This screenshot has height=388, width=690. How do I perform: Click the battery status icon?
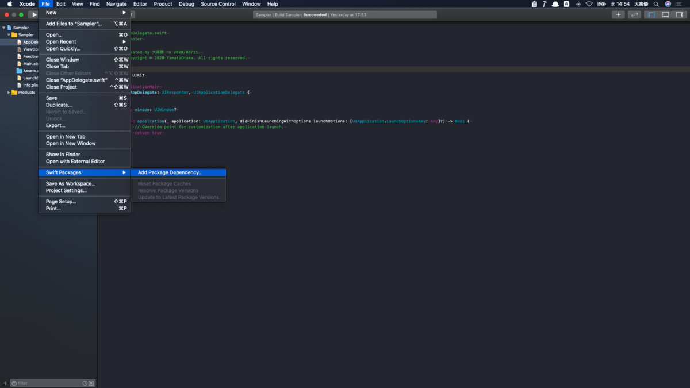pyautogui.click(x=602, y=4)
